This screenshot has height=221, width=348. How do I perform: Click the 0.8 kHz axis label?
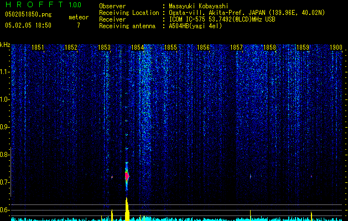tap(5, 155)
